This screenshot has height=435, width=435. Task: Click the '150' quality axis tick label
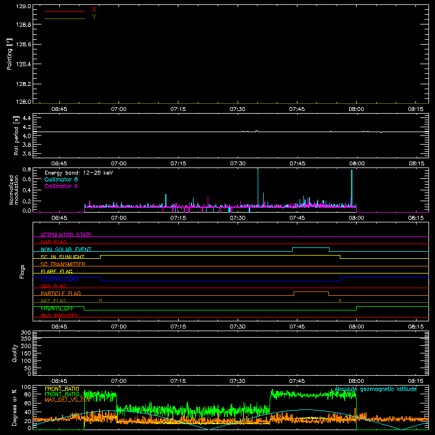pyautogui.click(x=26, y=353)
